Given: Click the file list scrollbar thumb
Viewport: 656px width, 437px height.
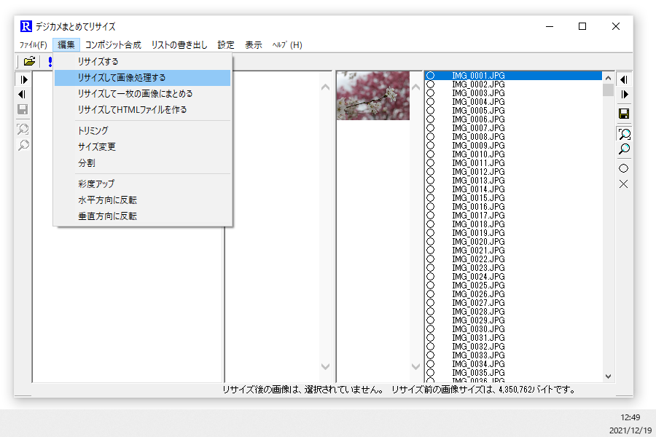Looking at the screenshot, I should 609,90.
